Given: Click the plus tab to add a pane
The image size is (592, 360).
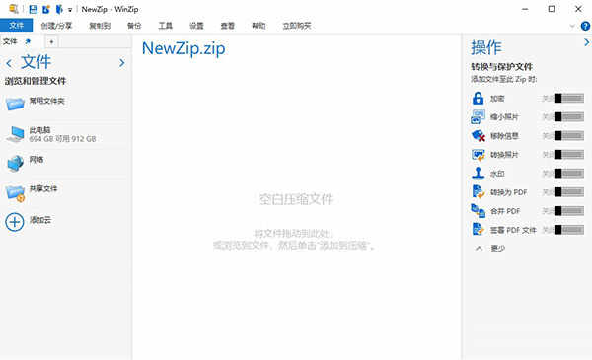Looking at the screenshot, I should pos(51,41).
